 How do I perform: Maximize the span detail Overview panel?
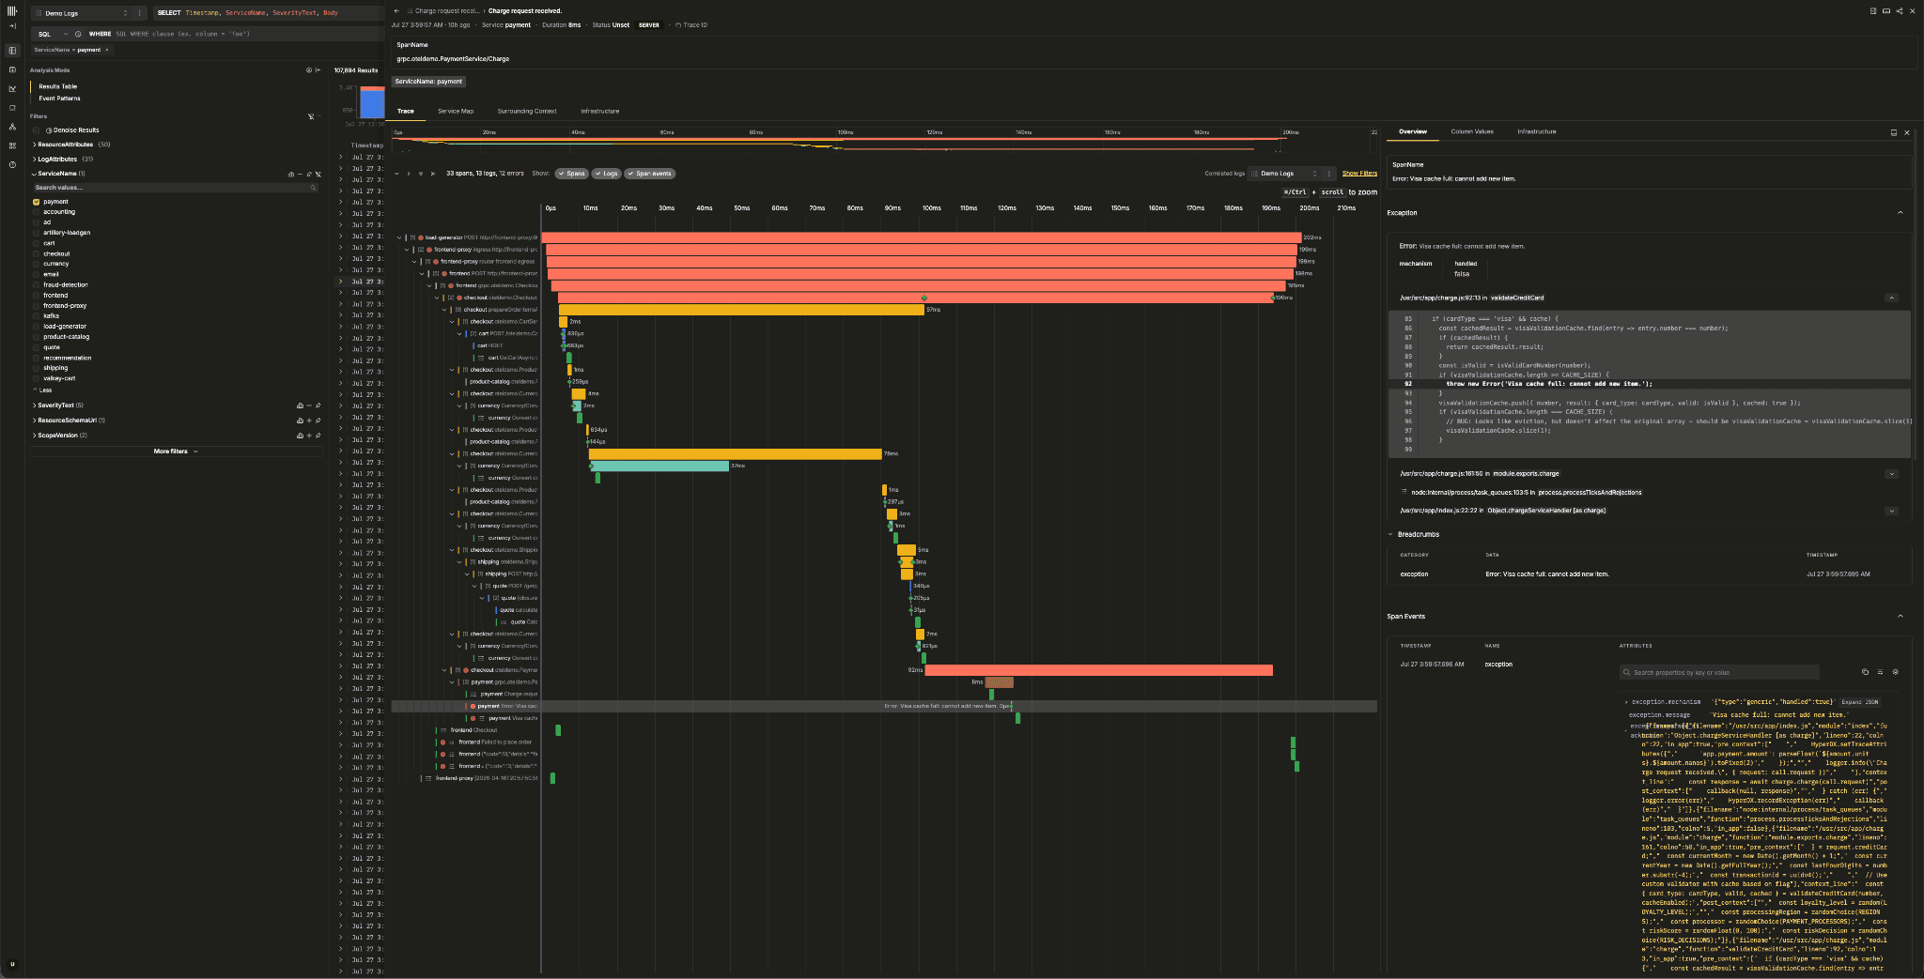coord(1893,133)
